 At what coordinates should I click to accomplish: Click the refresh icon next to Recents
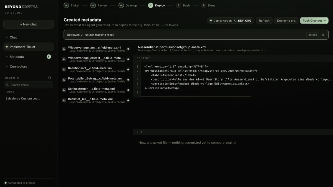(x=50, y=78)
